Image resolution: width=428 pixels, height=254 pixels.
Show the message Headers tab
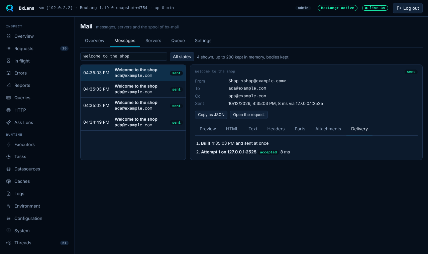click(x=276, y=129)
